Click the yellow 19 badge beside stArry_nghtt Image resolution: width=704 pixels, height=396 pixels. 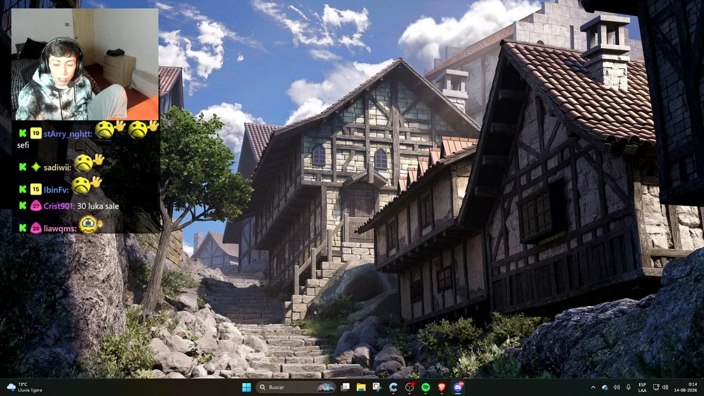coord(36,133)
